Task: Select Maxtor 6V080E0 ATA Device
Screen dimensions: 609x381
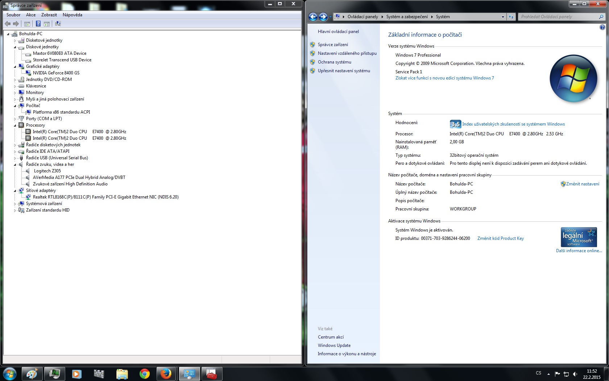Action: [x=59, y=53]
